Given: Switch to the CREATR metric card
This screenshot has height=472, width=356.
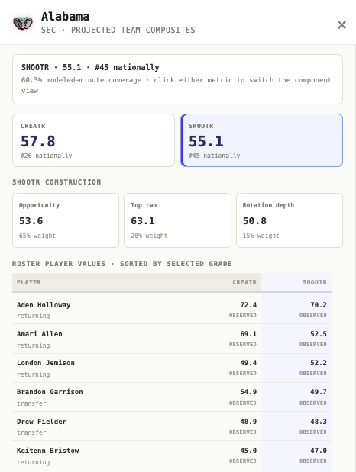Looking at the screenshot, I should (x=93, y=140).
